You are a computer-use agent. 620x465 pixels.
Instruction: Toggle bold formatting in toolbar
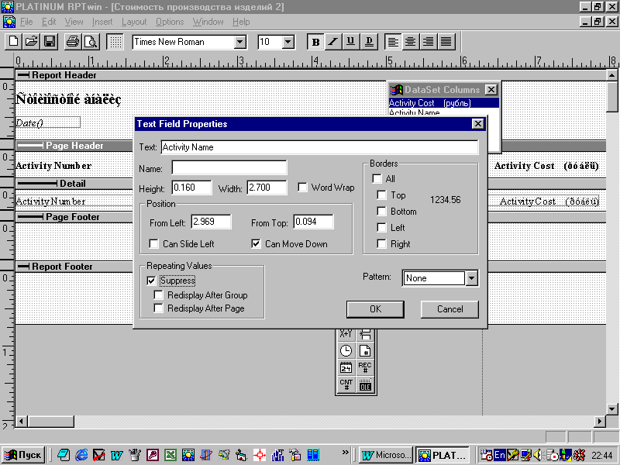(315, 42)
